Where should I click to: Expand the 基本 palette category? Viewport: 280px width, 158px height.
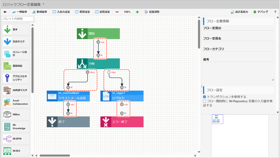tap(16, 29)
